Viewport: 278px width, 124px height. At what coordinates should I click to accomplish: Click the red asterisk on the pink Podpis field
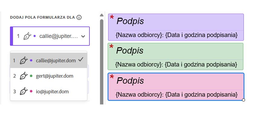coord(112,78)
